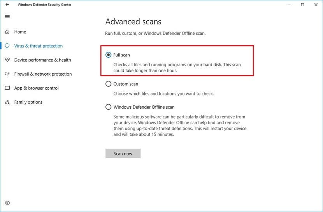Open Device performance & health label
The height and width of the screenshot is (212, 323).
(x=43, y=60)
